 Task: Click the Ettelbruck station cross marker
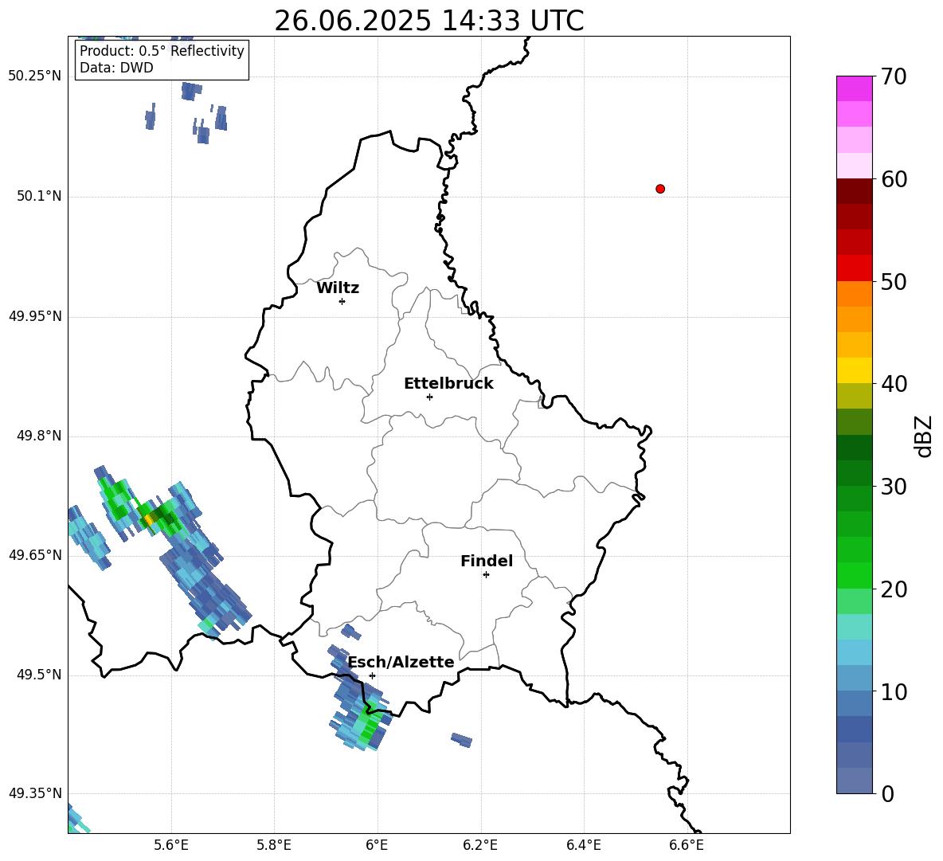(429, 397)
